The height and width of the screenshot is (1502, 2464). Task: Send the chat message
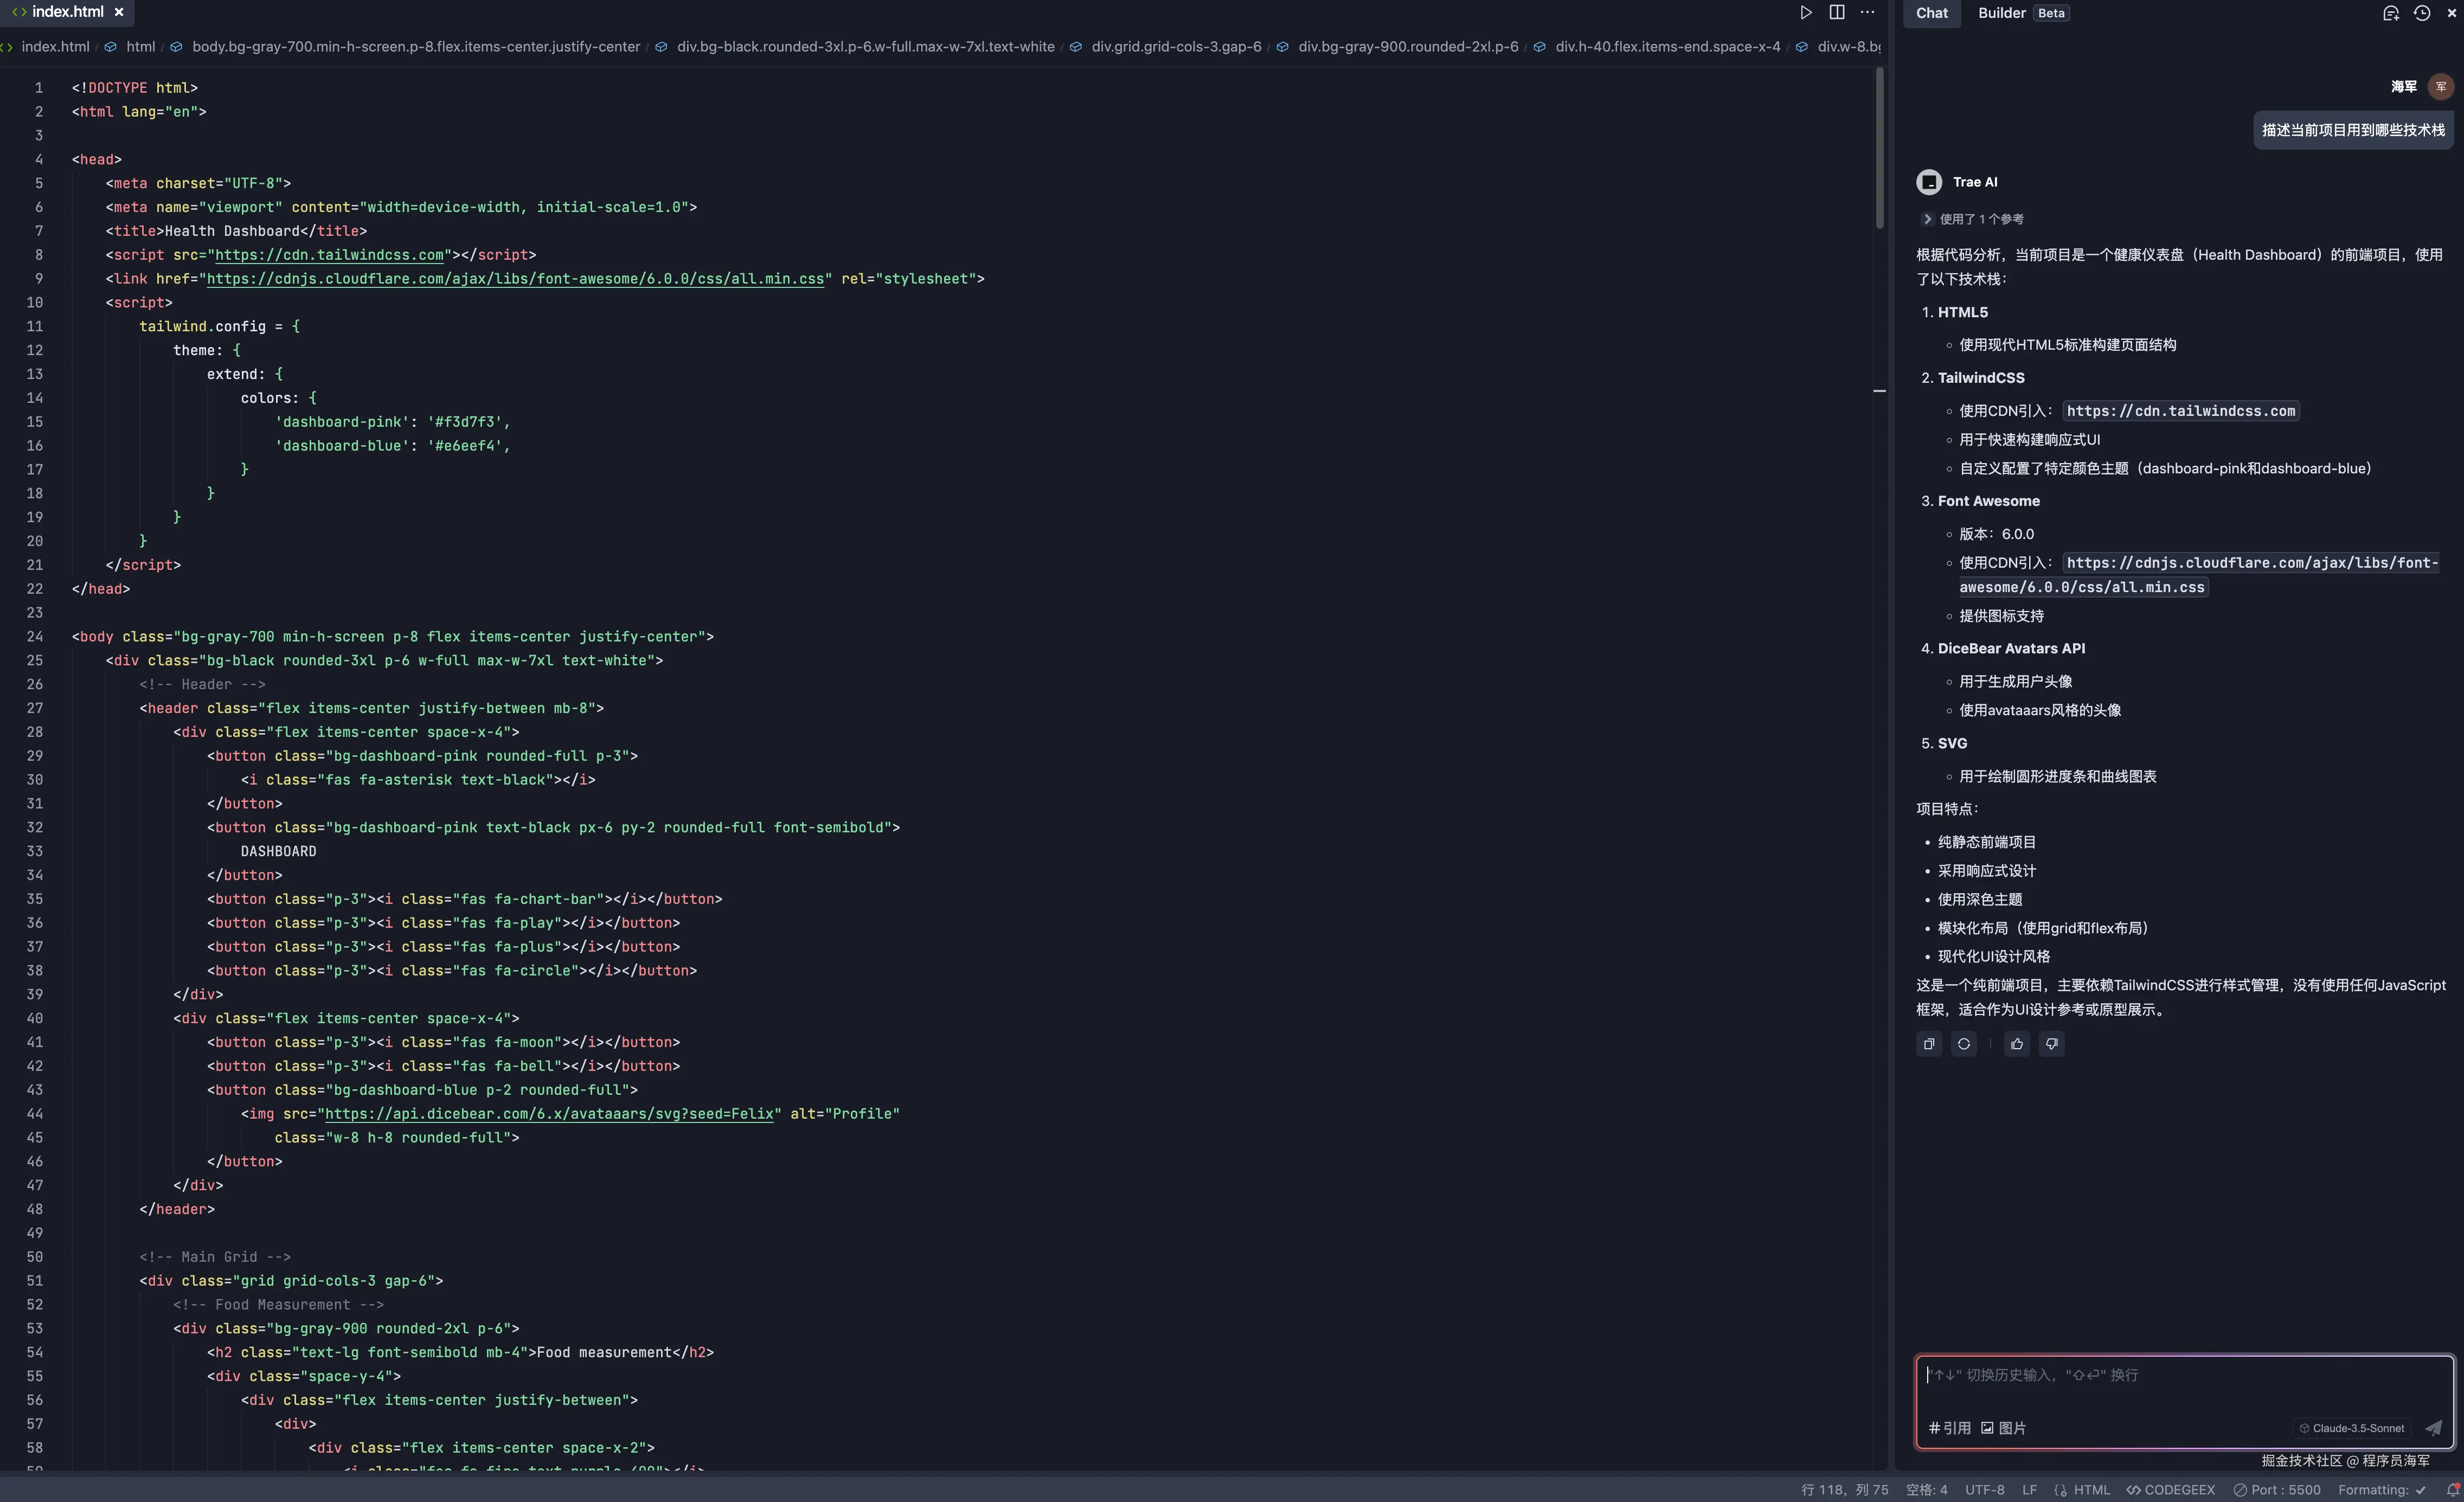tap(2433, 1428)
